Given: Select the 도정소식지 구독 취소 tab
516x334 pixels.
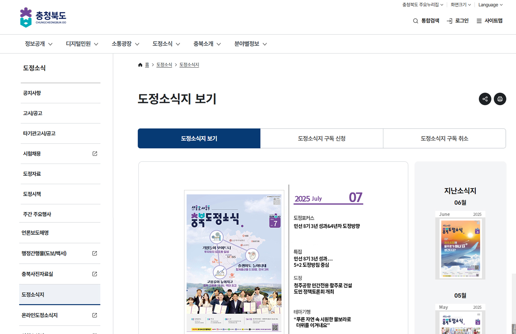Looking at the screenshot, I should (x=444, y=138).
